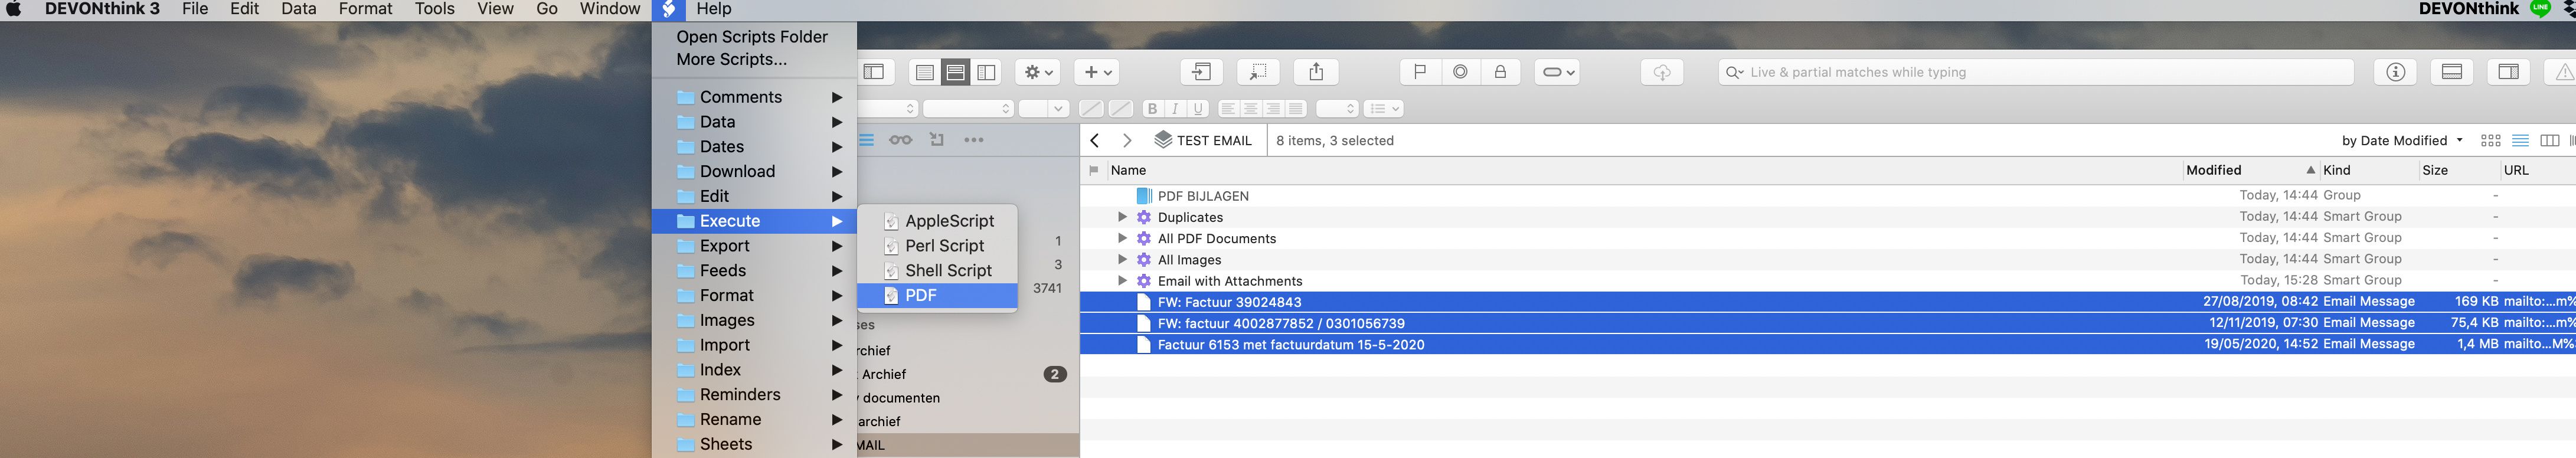The height and width of the screenshot is (458, 2576).
Task: Expand the All PDF Documents smart group
Action: (x=1122, y=238)
